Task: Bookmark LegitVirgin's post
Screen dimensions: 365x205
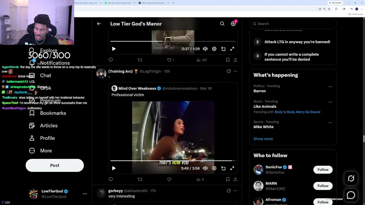Action: coord(228,179)
